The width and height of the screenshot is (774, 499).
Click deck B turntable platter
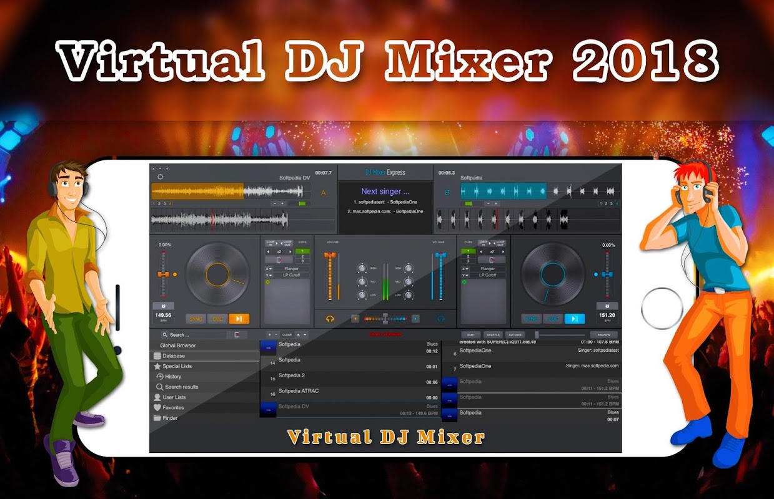pos(553,274)
